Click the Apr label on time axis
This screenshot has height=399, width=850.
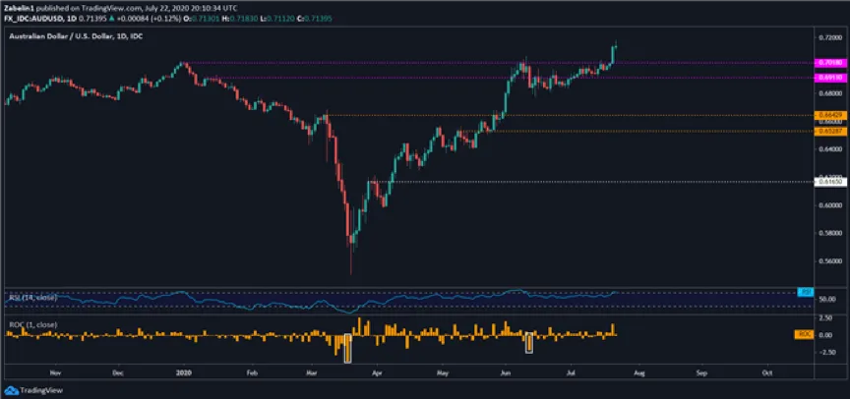point(376,372)
